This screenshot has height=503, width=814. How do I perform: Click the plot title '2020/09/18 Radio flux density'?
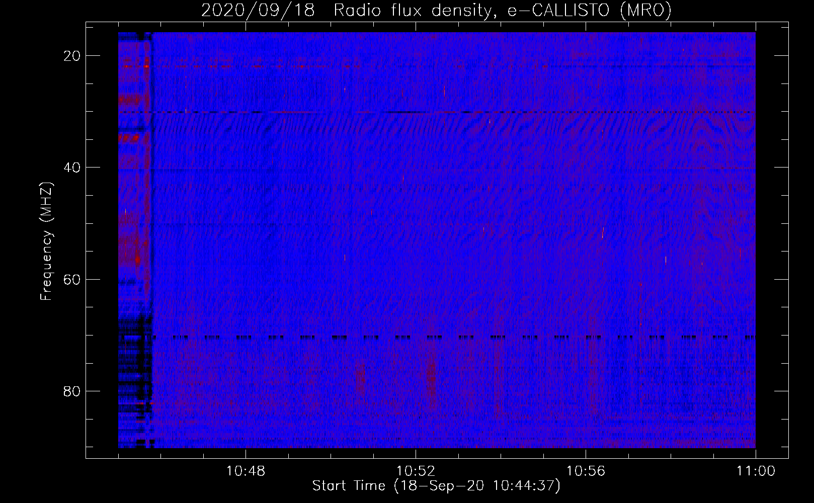[436, 10]
